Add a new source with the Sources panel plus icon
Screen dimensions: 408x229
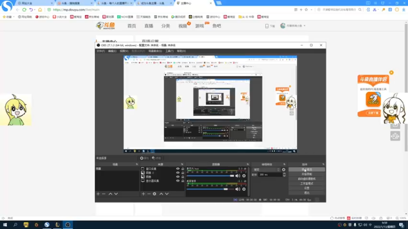click(143, 194)
